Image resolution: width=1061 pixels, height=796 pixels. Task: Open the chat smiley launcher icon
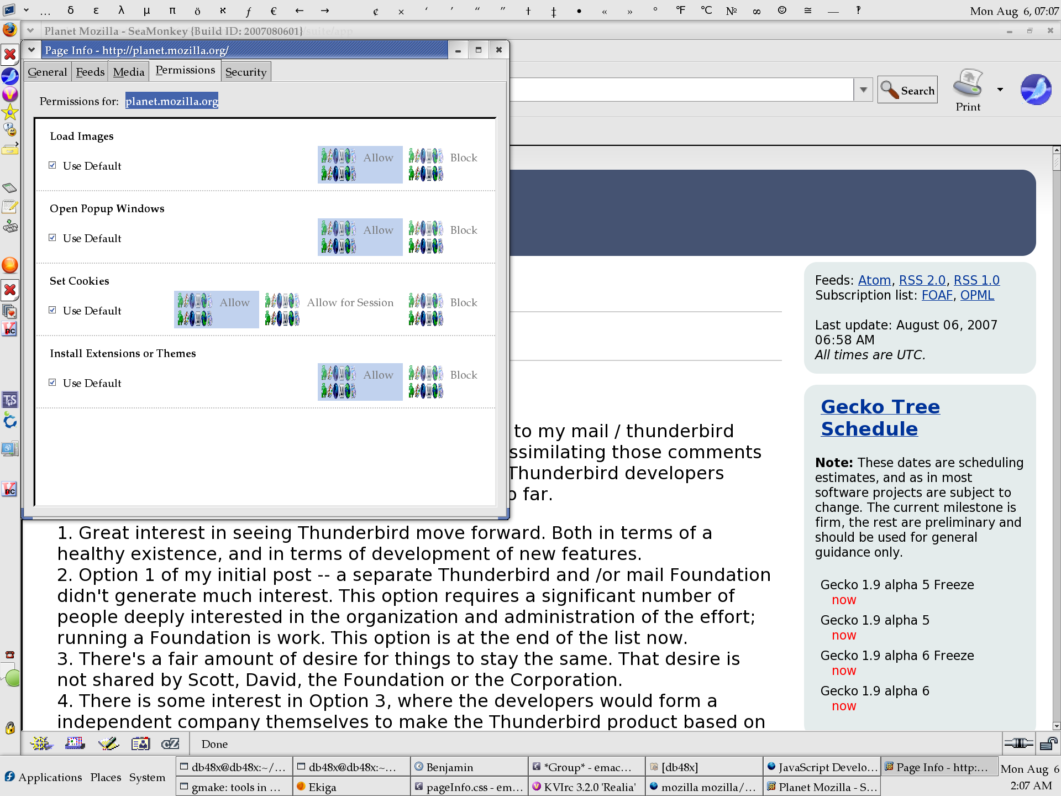(x=10, y=130)
